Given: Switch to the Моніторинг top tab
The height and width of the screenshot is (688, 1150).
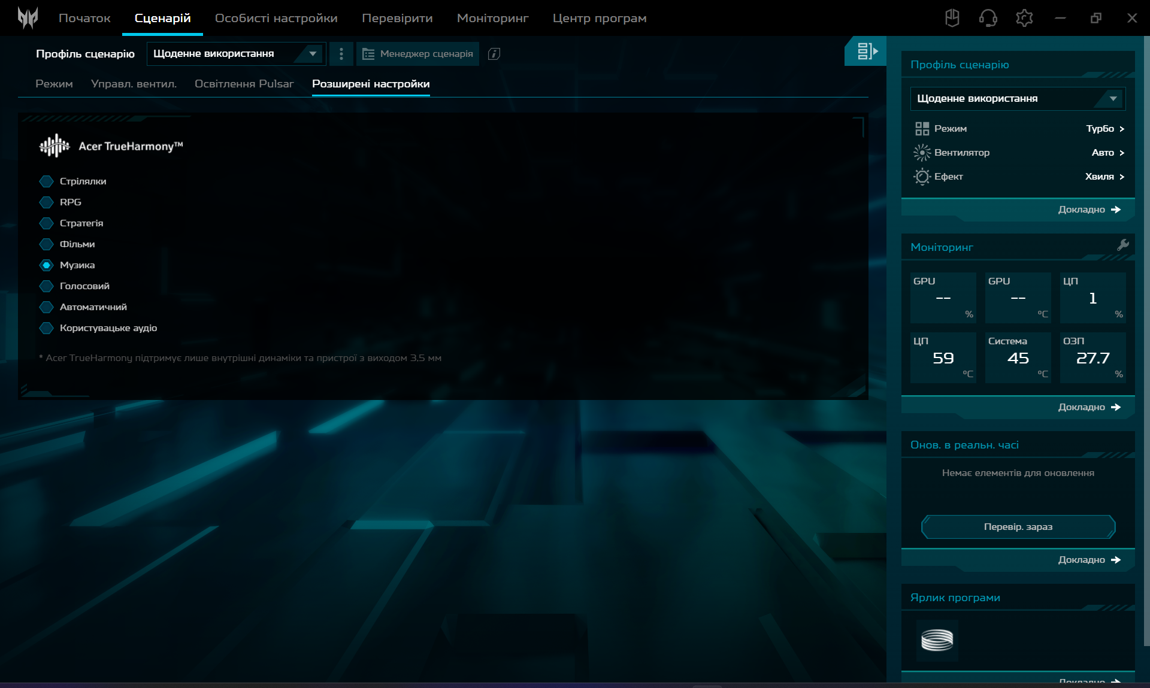Looking at the screenshot, I should tap(492, 18).
